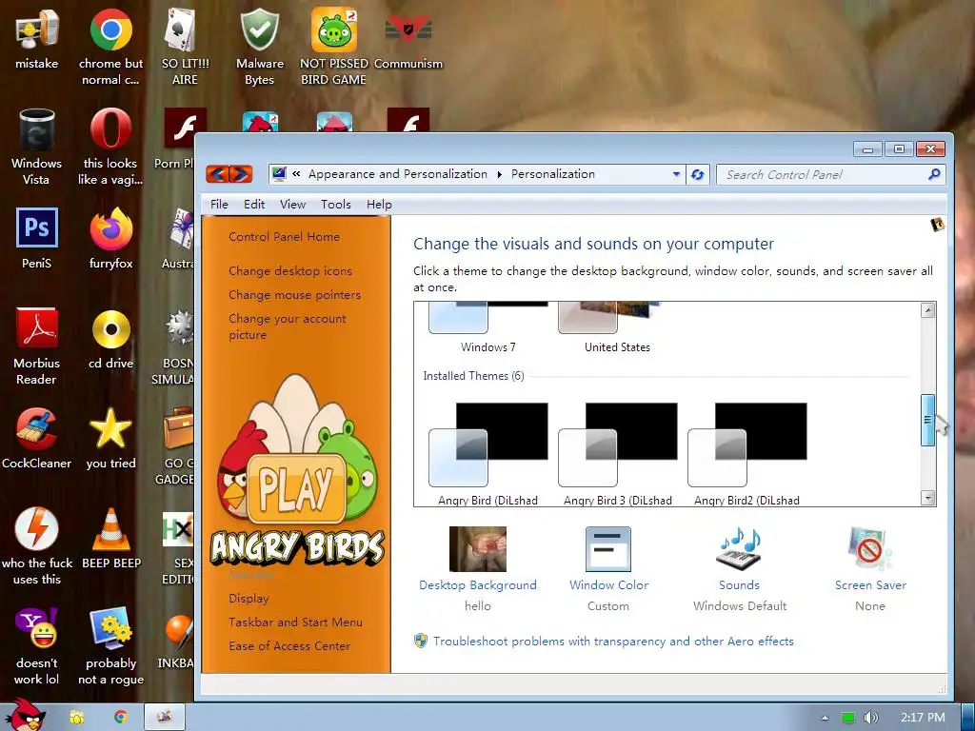Launch the Photoshop Ps desktop icon

click(37, 239)
